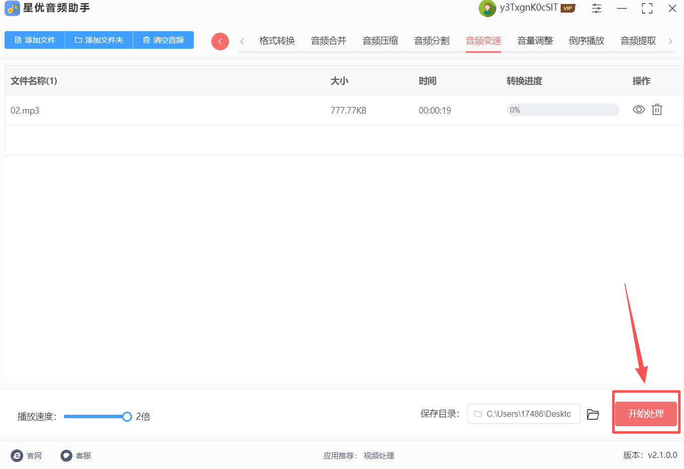This screenshot has height=469, width=684.
Task: Click the 星优音频助手 app logo icon
Action: point(12,9)
